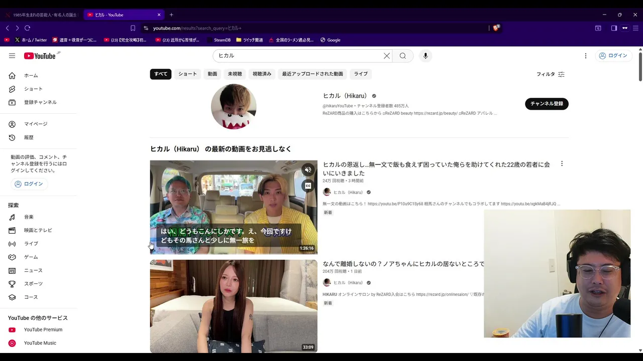
Task: Play the ヒカルの恩返し video thumbnail
Action: pos(234,207)
